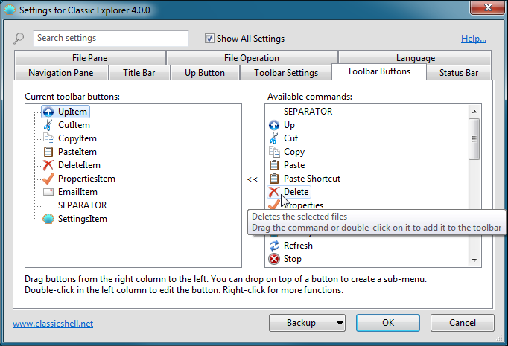Click the PropertiesItem checkmark icon
The height and width of the screenshot is (346, 508).
coord(49,179)
